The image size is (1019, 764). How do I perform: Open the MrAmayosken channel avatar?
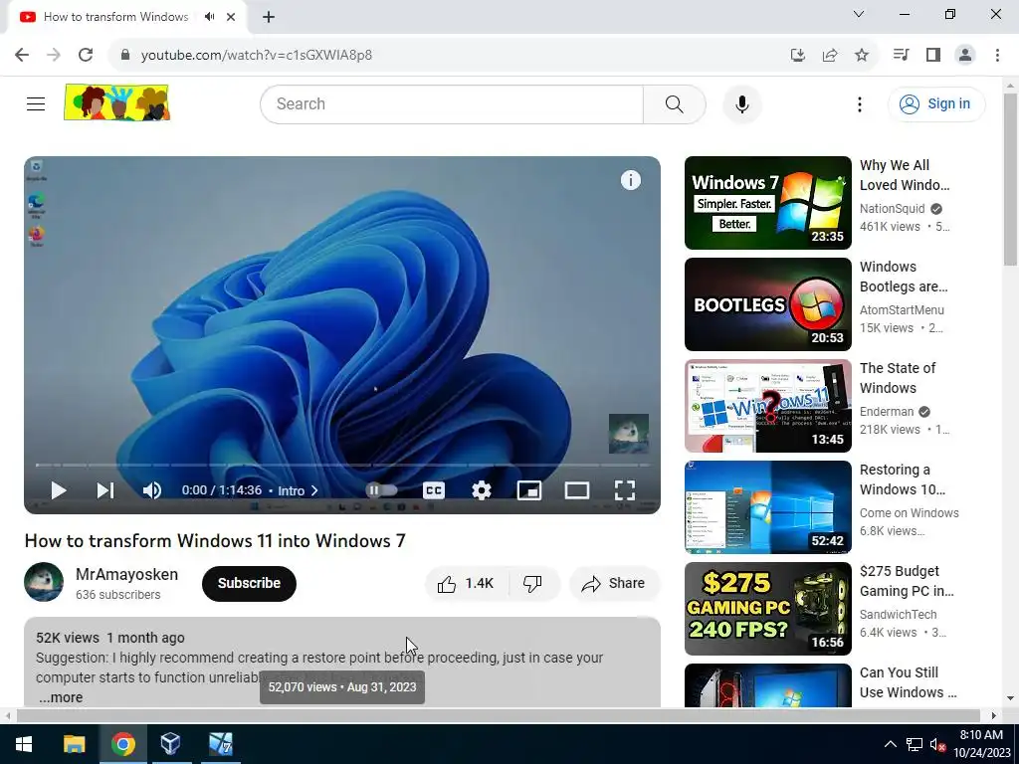point(44,582)
